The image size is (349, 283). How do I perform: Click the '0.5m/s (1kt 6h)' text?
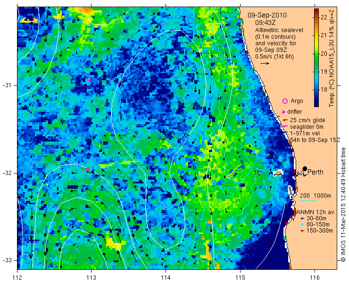pyautogui.click(x=274, y=57)
